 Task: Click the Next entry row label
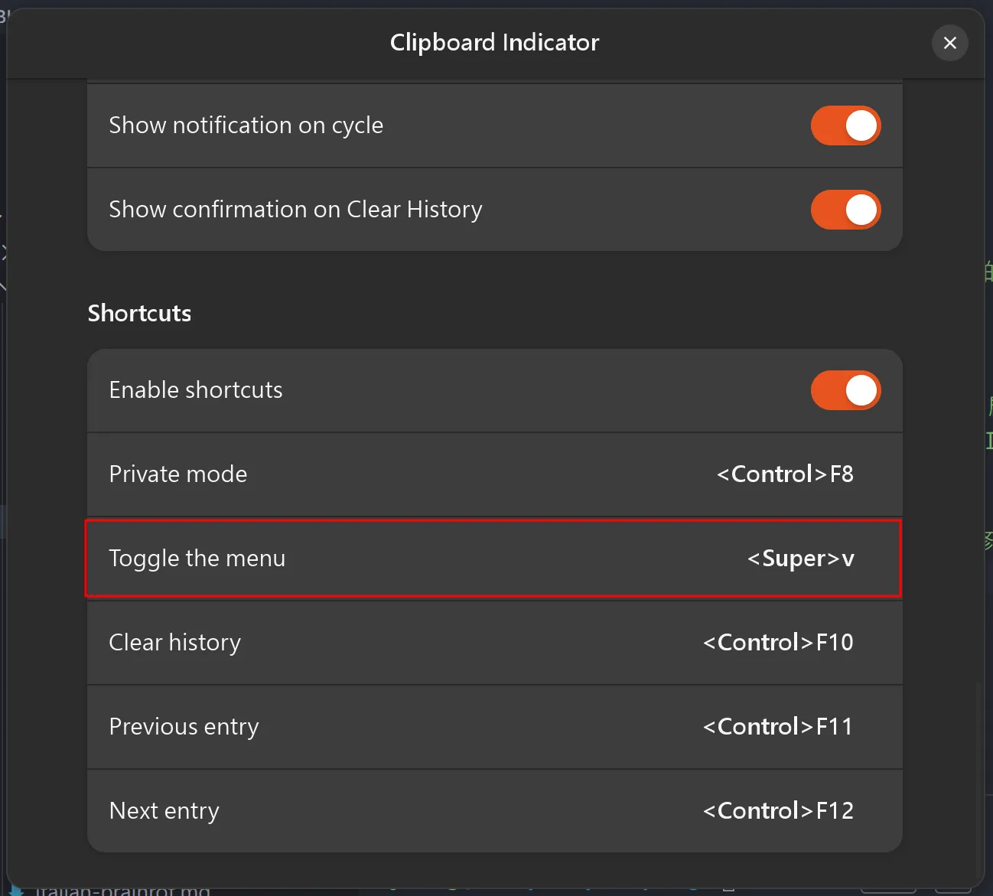(164, 811)
